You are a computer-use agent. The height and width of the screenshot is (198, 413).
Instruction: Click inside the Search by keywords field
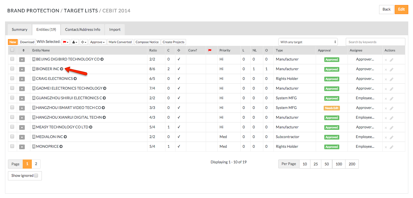tap(375, 42)
